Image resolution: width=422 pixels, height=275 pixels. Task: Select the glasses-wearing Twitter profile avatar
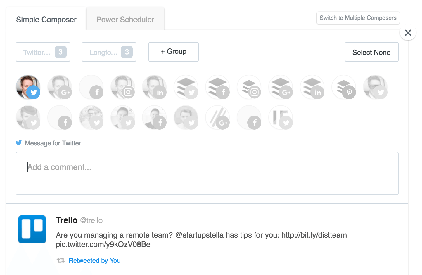[x=376, y=87]
